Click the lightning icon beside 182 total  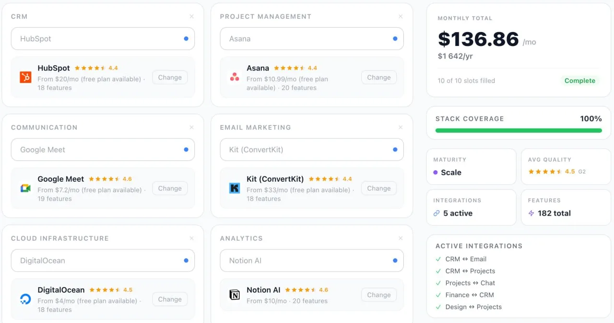coord(531,213)
